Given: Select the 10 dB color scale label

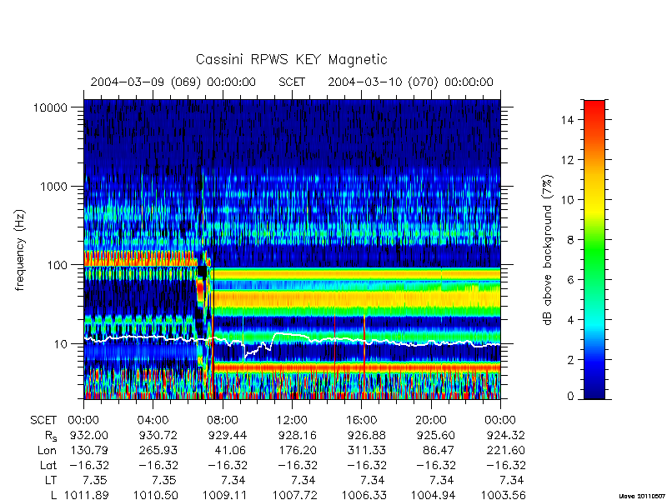Looking at the screenshot, I should (568, 200).
